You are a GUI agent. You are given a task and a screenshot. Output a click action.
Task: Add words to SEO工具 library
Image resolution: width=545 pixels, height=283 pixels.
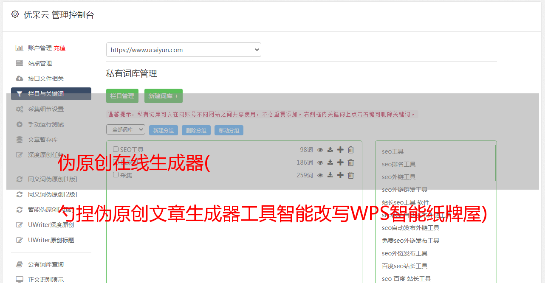pyautogui.click(x=340, y=150)
